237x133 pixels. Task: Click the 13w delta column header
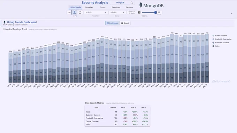[x=133, y=108]
